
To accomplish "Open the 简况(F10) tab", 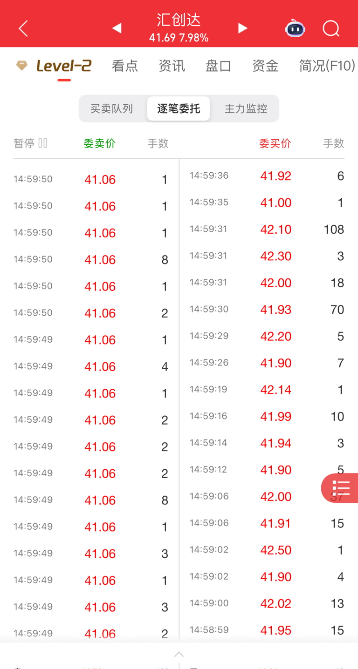I will 327,66.
